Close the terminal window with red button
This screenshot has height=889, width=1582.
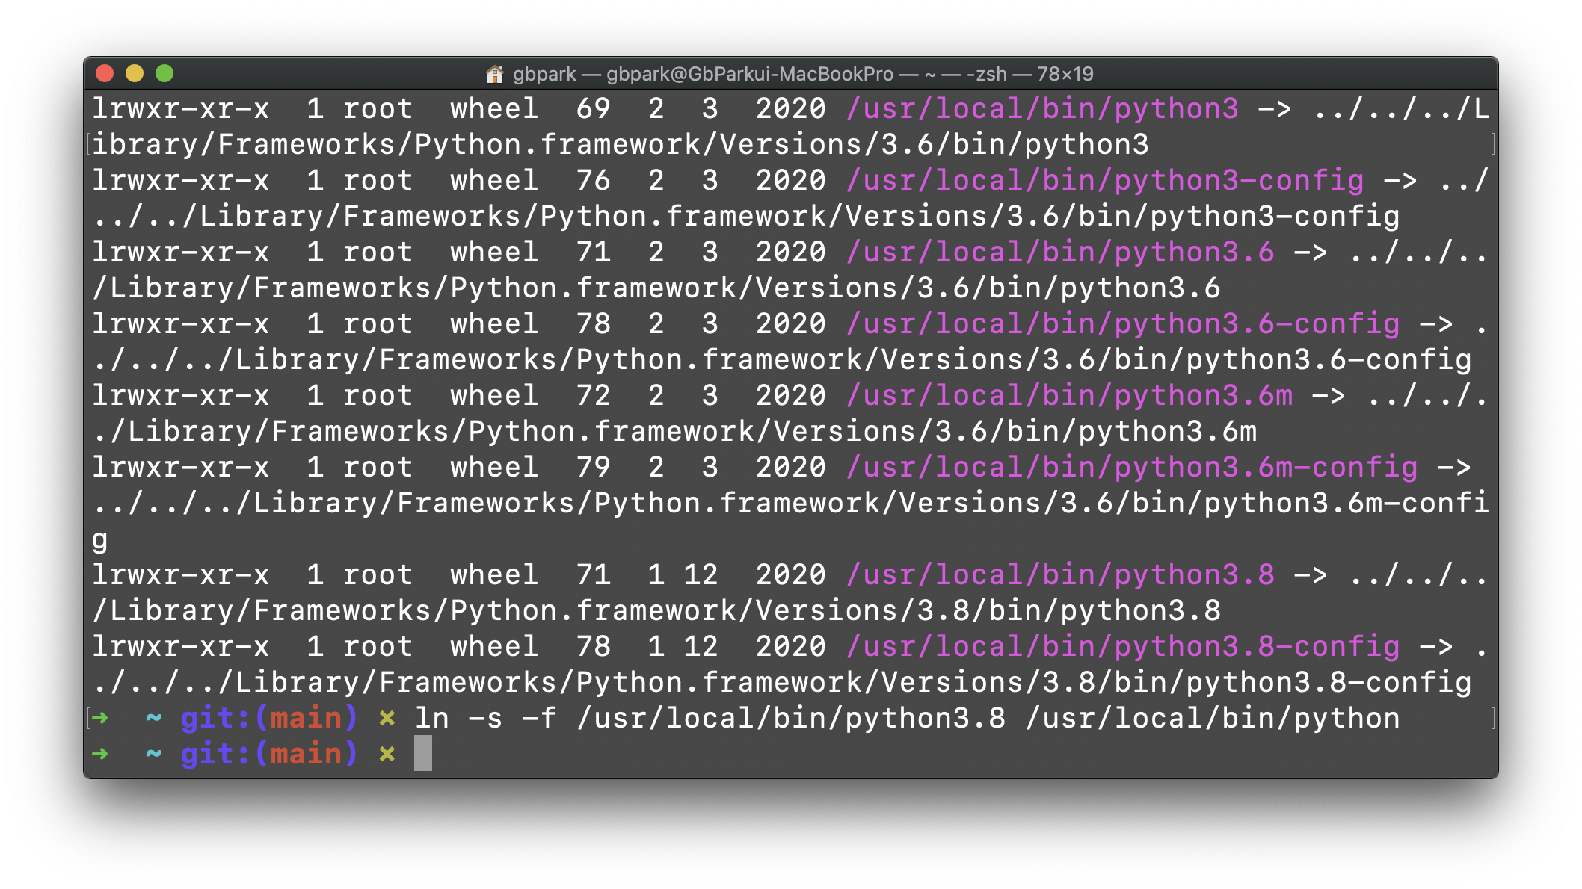point(105,73)
